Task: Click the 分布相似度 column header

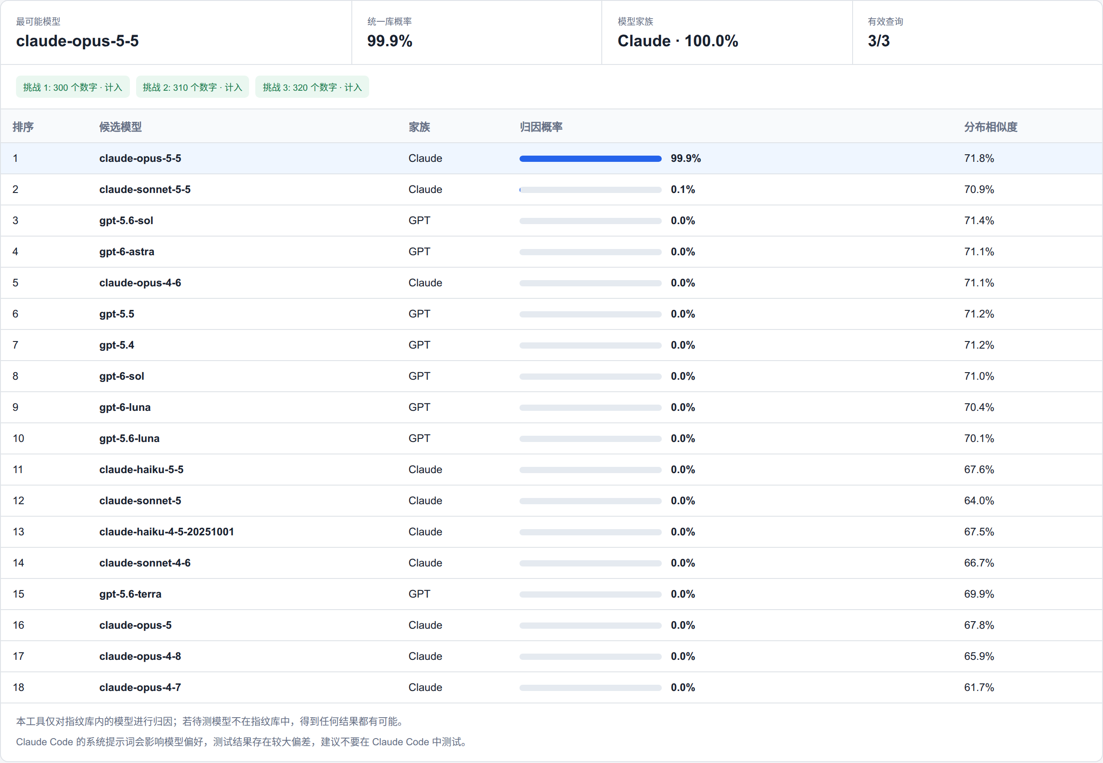Action: [x=990, y=127]
